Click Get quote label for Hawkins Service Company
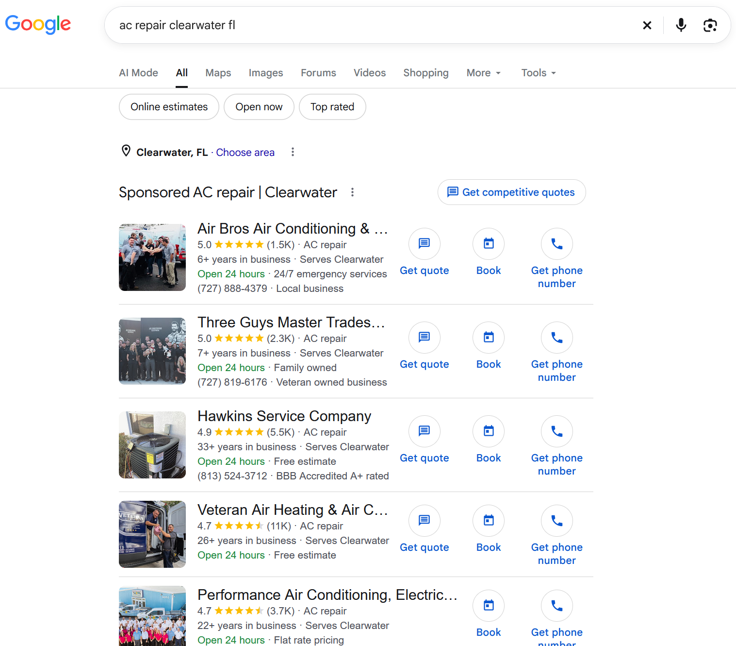Viewport: 736px width, 646px height. coord(425,458)
